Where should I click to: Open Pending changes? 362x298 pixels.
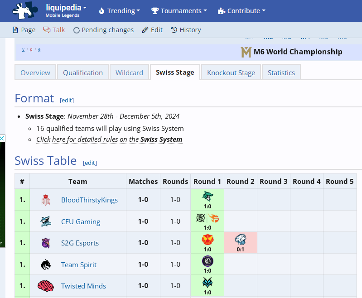(x=103, y=30)
